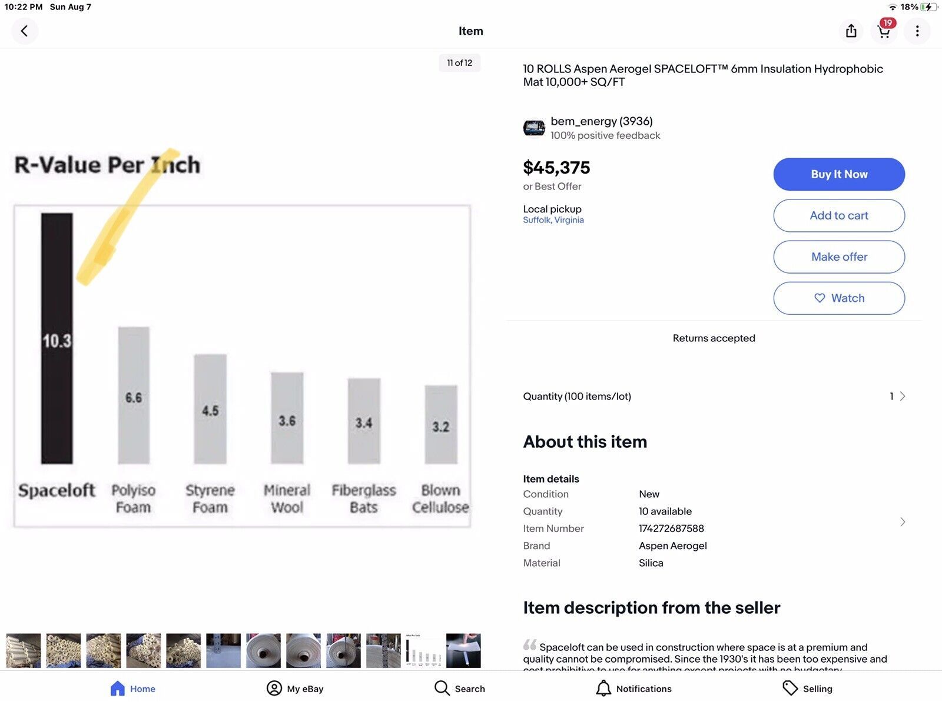Tap 'Aspen Aerogel' brand value
Screen dimensions: 942x705
tap(673, 546)
